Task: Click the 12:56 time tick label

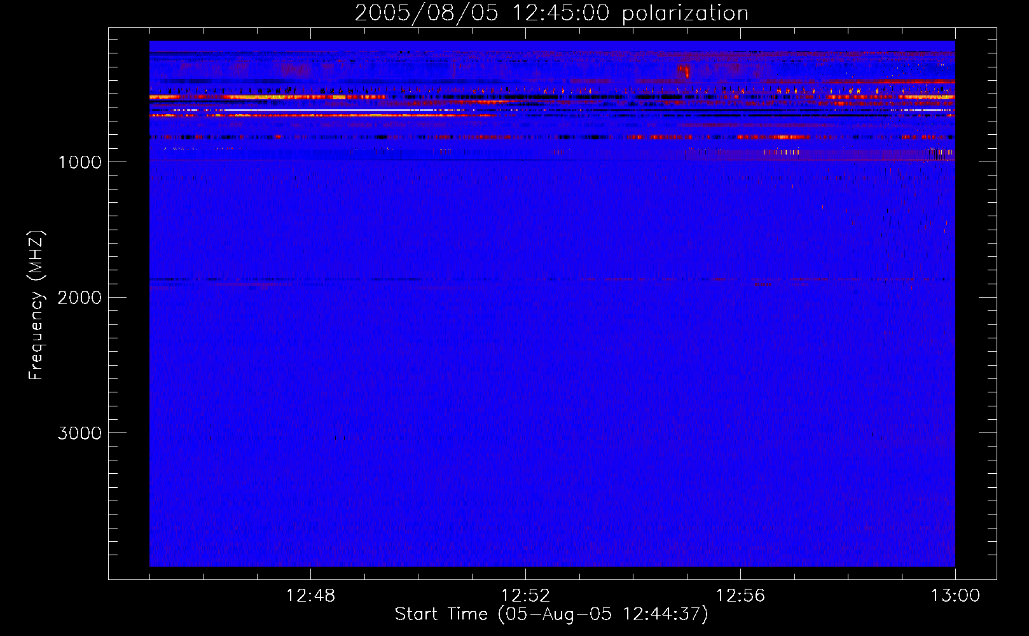Action: pos(740,596)
